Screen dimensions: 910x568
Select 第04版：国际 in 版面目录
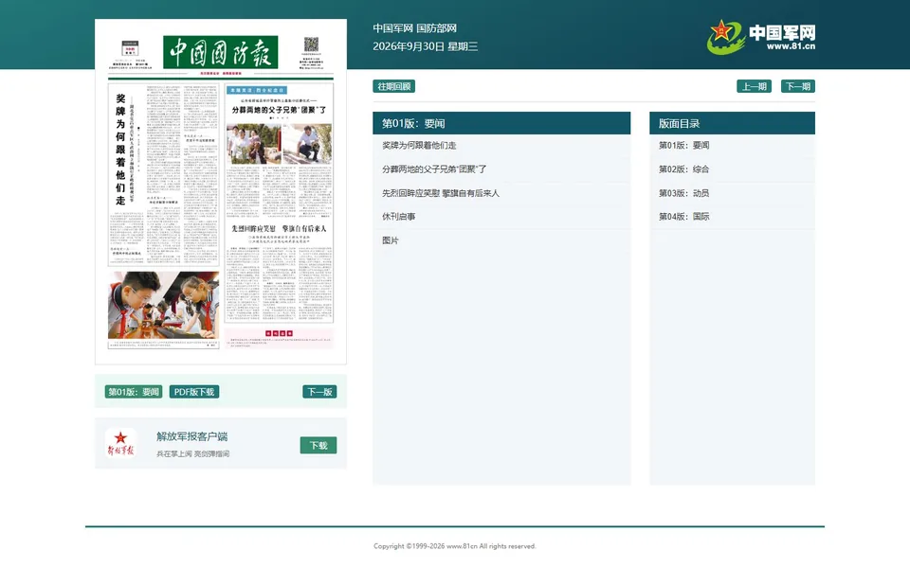(x=683, y=216)
